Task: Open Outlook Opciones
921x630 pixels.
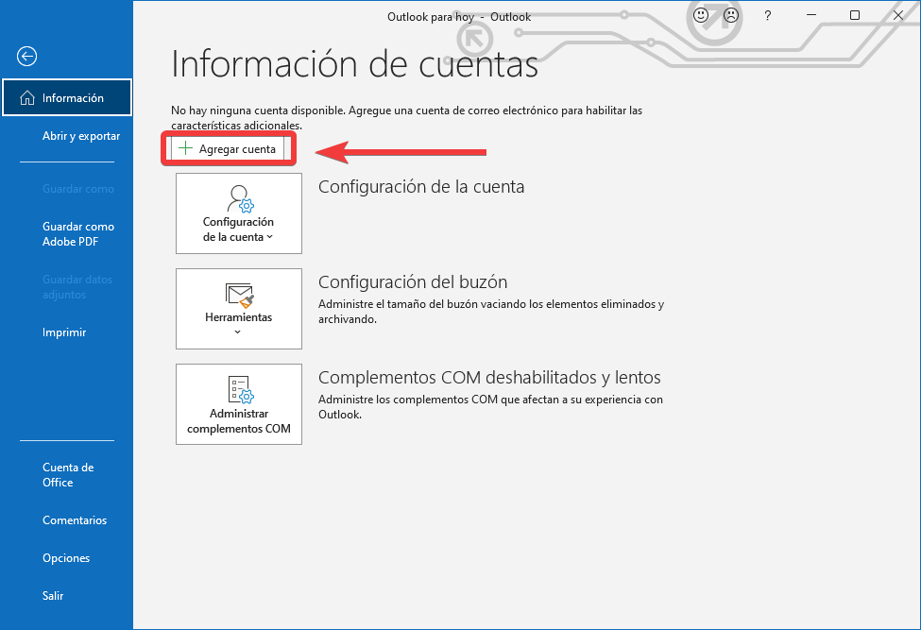Action: point(66,558)
